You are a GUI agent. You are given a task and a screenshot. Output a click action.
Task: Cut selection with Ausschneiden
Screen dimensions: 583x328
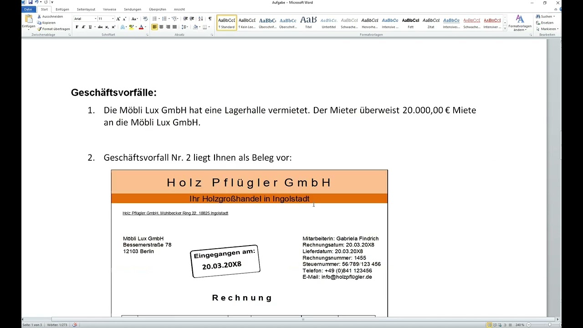click(50, 16)
